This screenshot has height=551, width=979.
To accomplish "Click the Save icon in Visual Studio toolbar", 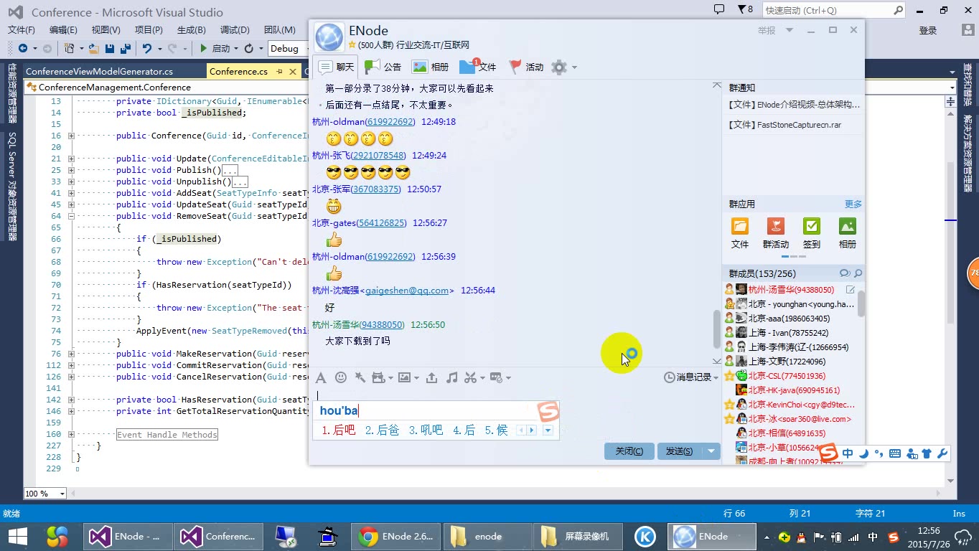I will [110, 48].
